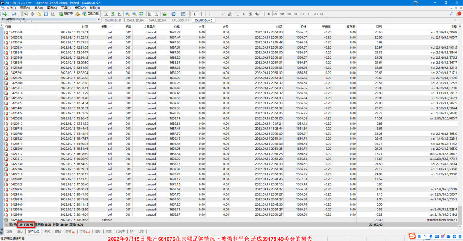Select the arrow cursor tool

coord(195,14)
